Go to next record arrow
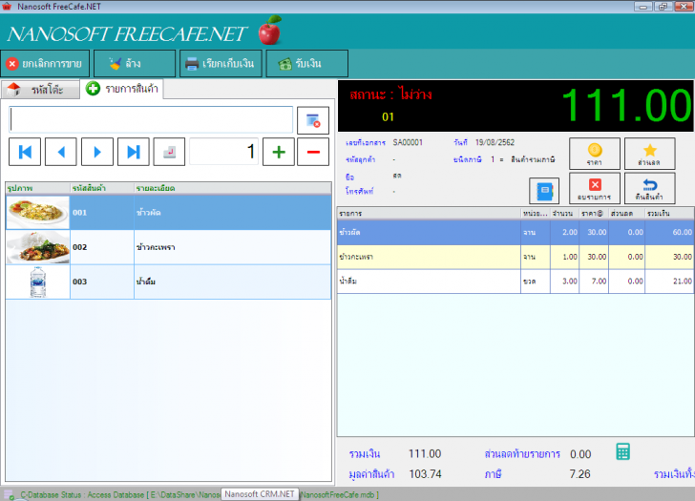This screenshot has width=695, height=501. (97, 152)
